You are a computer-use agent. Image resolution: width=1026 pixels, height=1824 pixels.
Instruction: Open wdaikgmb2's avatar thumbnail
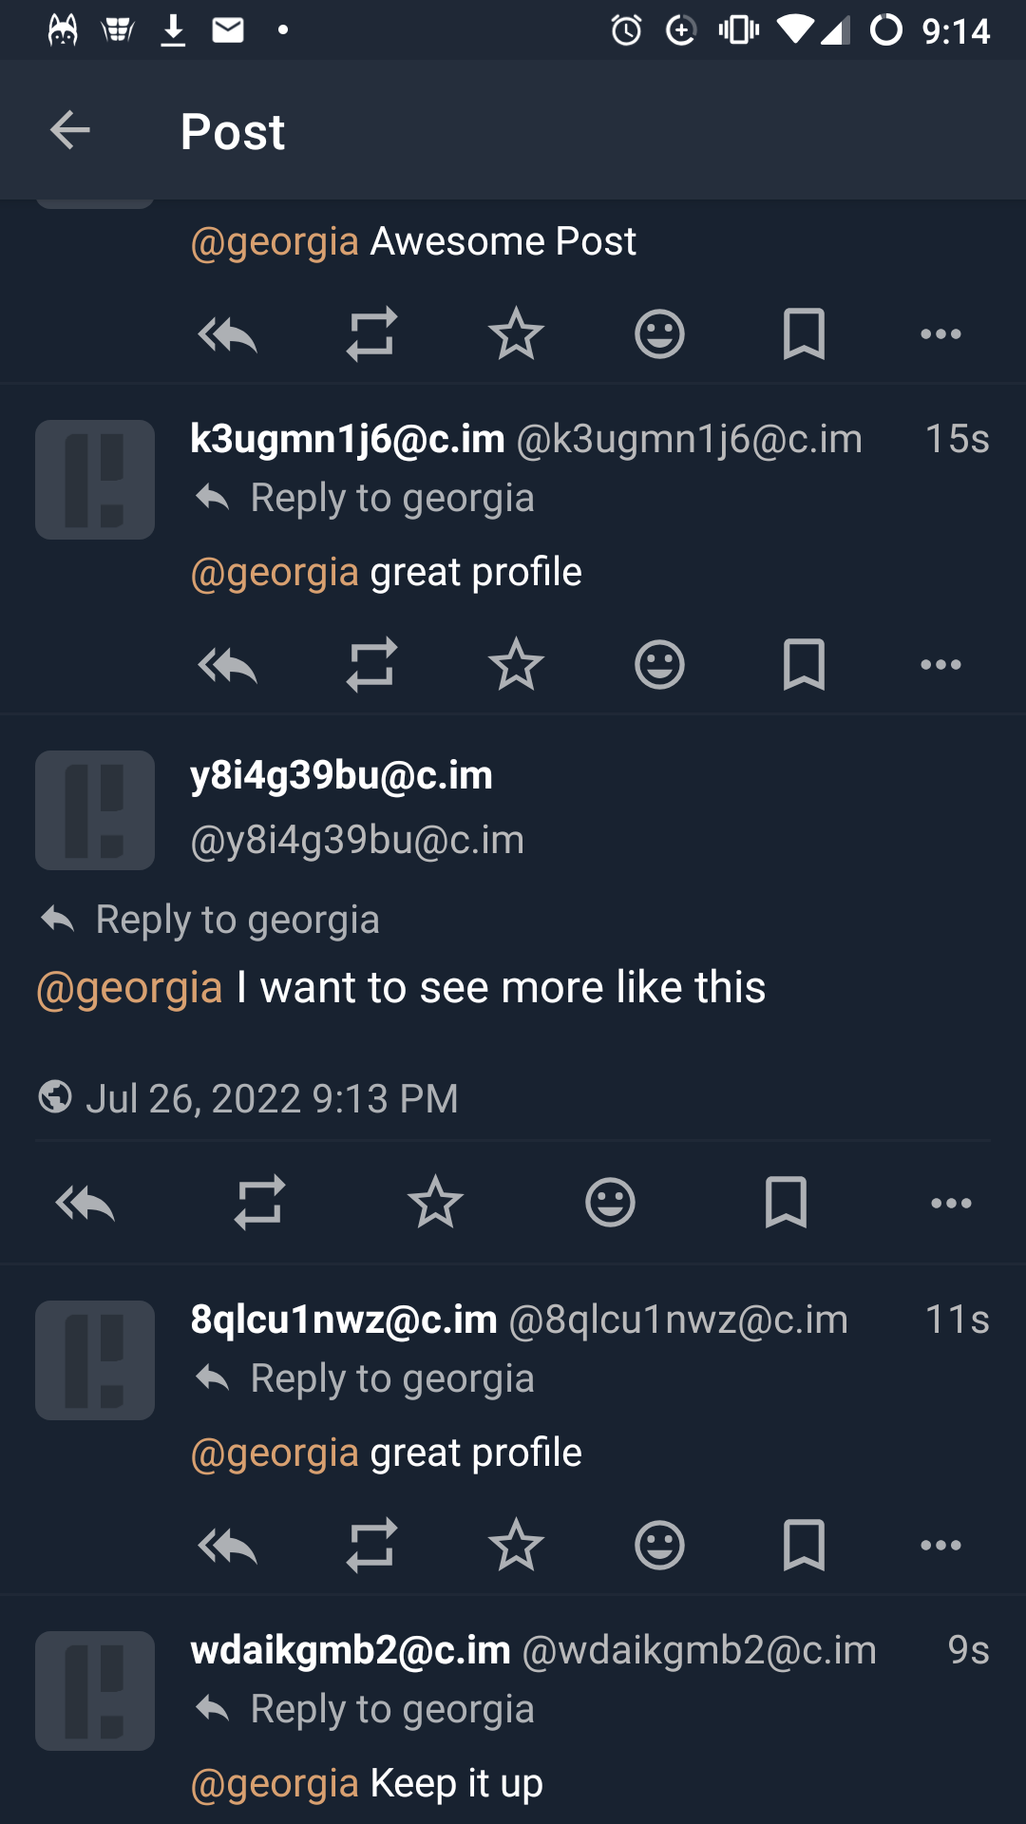point(95,1691)
